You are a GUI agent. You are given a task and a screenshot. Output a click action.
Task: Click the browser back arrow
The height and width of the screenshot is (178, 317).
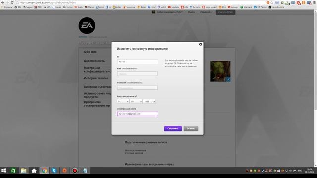tap(2, 2)
